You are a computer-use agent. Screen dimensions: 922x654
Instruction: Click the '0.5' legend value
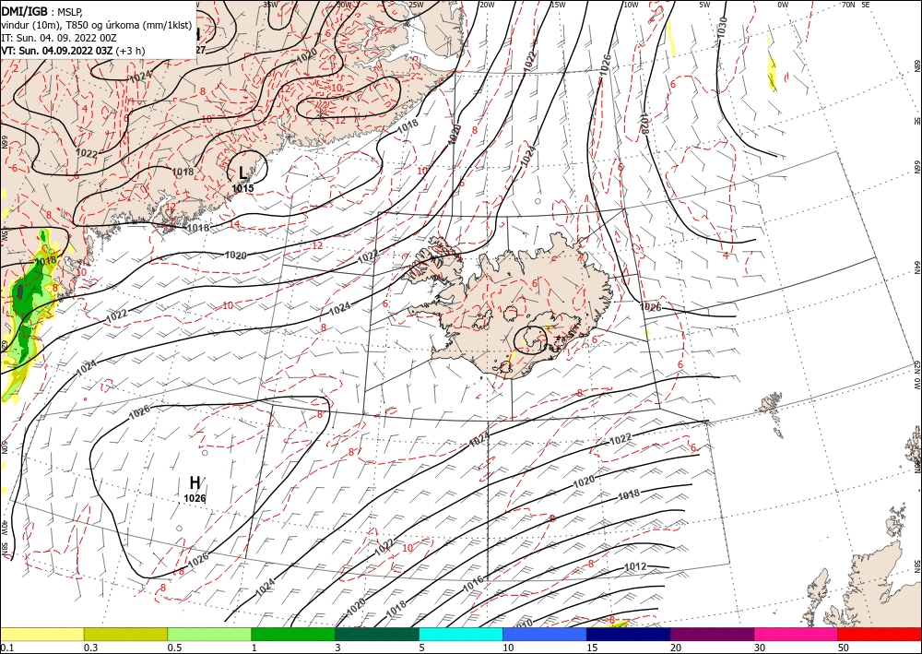coord(174,648)
